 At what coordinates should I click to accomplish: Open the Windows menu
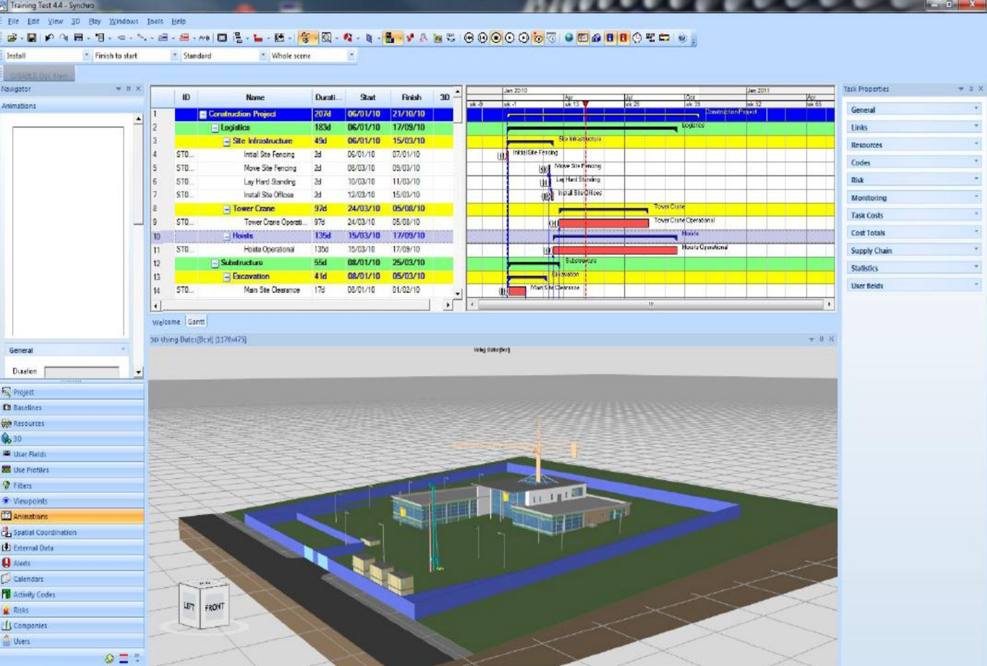(123, 22)
